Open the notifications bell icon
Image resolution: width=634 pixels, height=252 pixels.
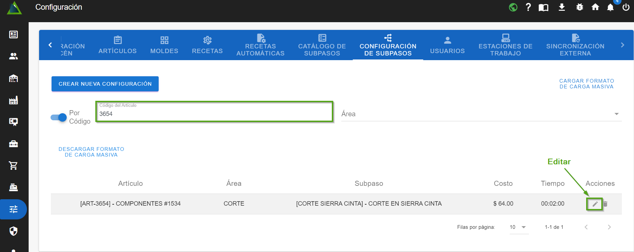click(610, 7)
